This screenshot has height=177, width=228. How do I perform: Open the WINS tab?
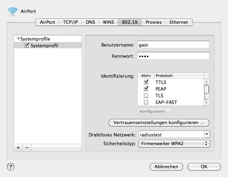108,22
